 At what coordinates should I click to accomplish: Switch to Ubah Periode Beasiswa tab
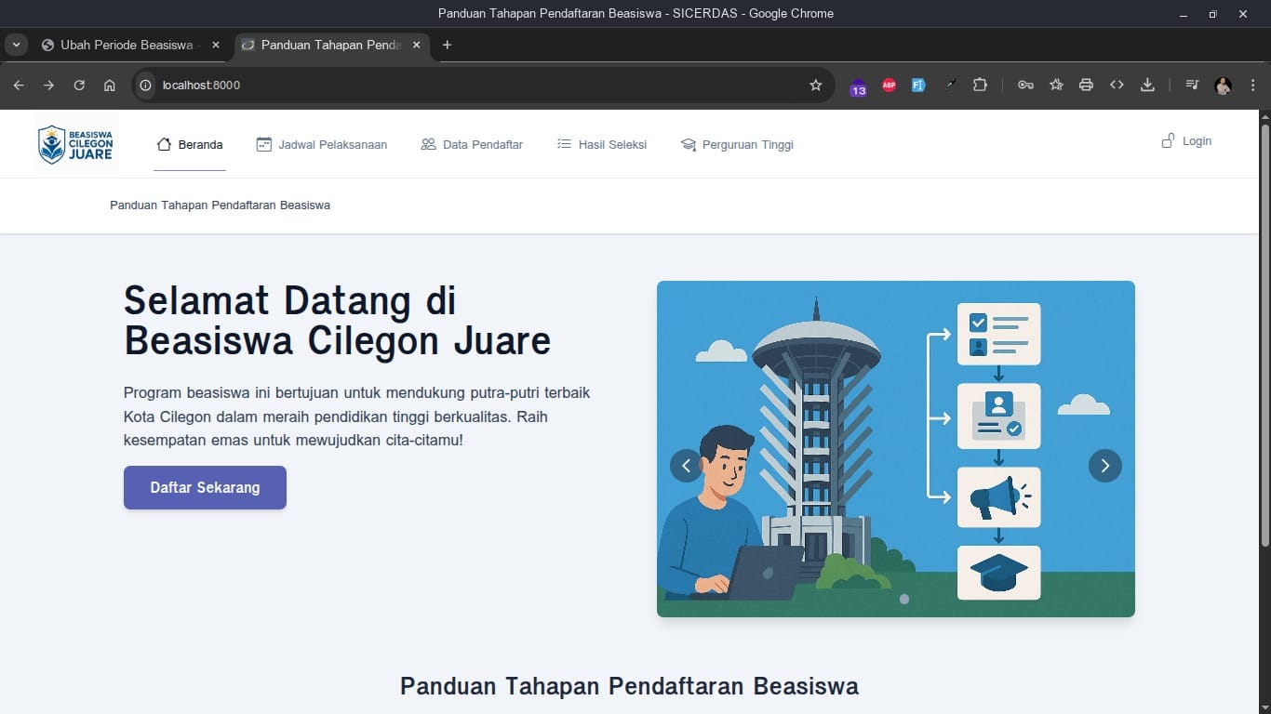(127, 45)
